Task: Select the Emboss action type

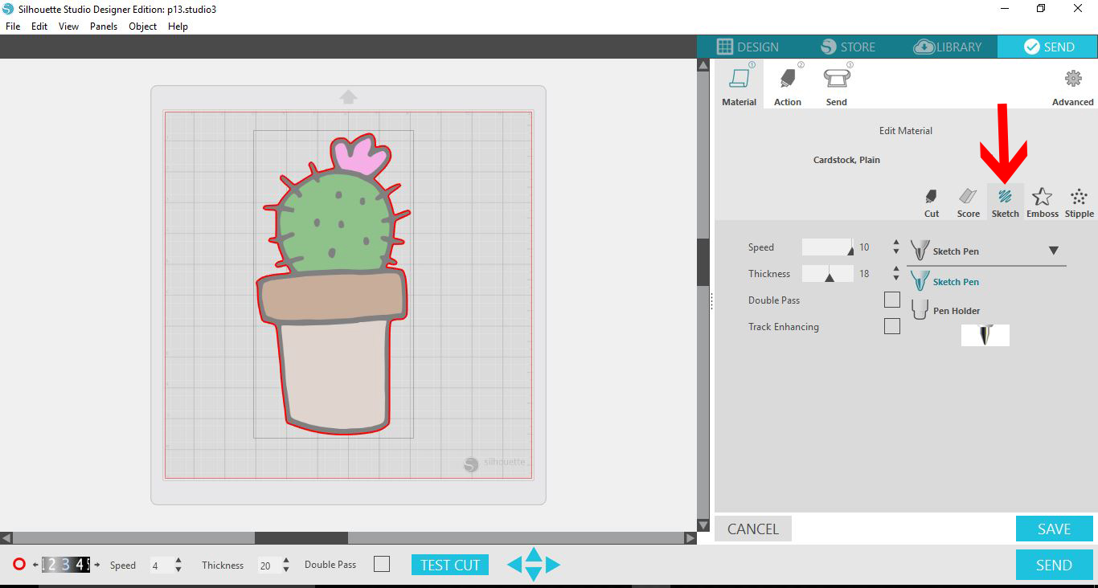Action: click(x=1043, y=202)
